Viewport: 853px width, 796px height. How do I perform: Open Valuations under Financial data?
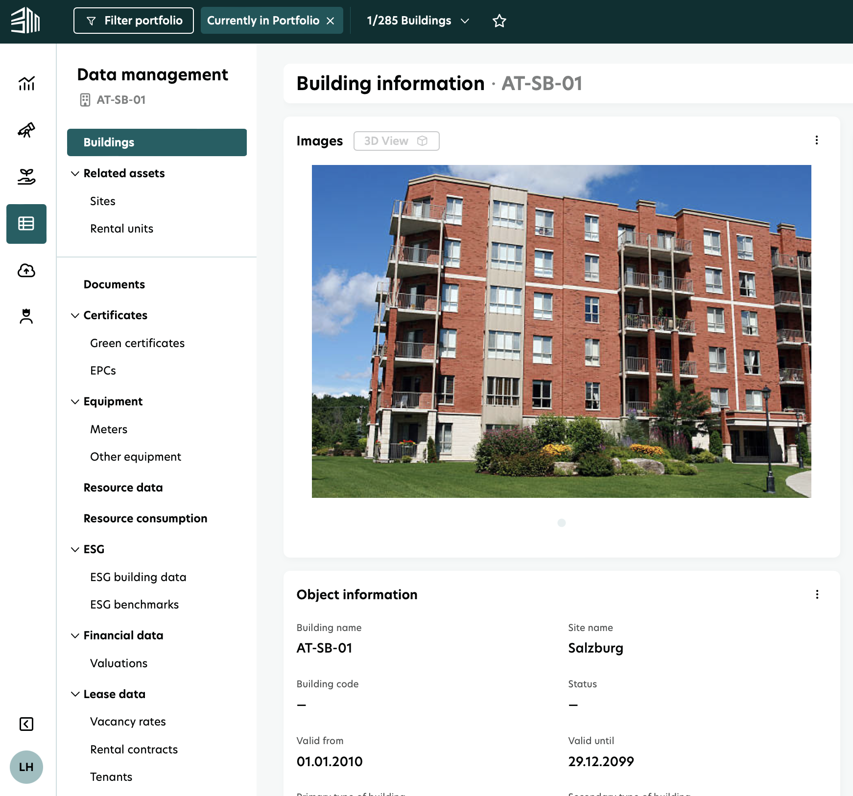[x=119, y=663]
